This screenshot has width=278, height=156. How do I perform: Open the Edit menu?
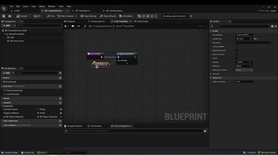point(18,6)
